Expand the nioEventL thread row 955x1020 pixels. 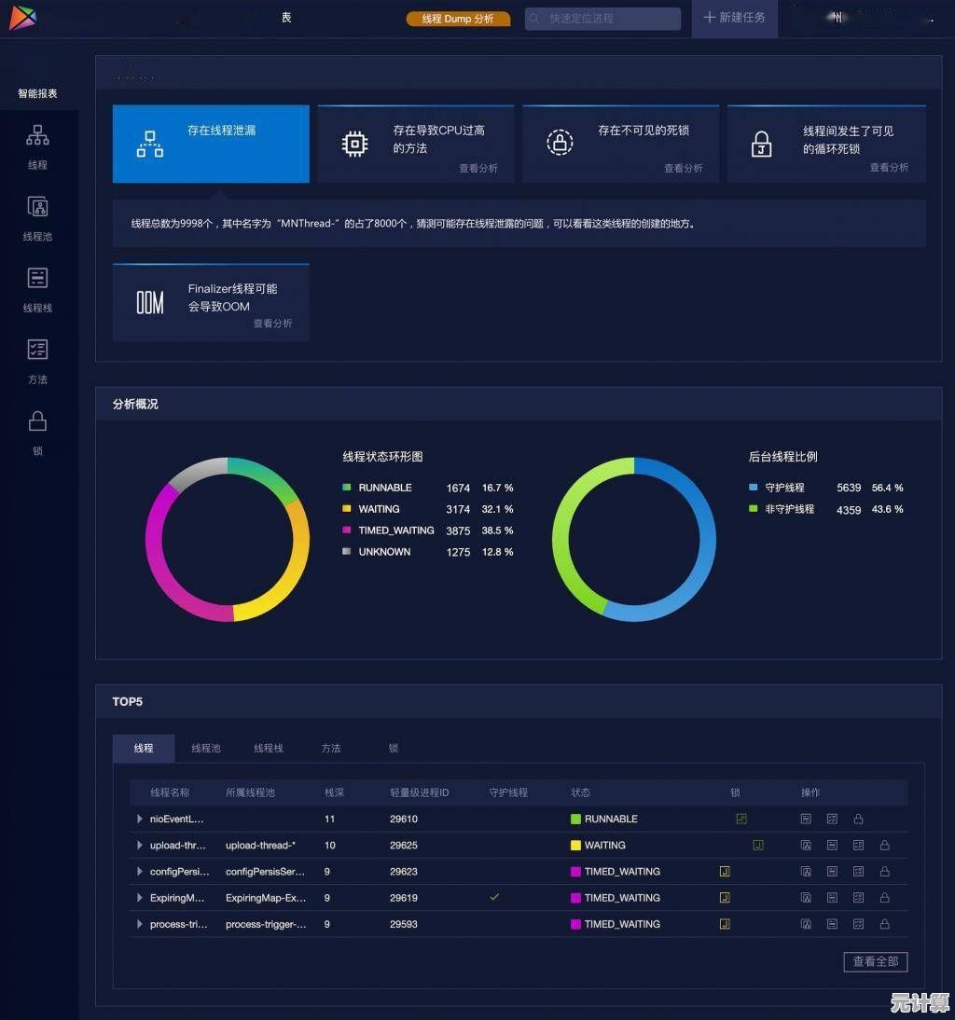(x=139, y=819)
